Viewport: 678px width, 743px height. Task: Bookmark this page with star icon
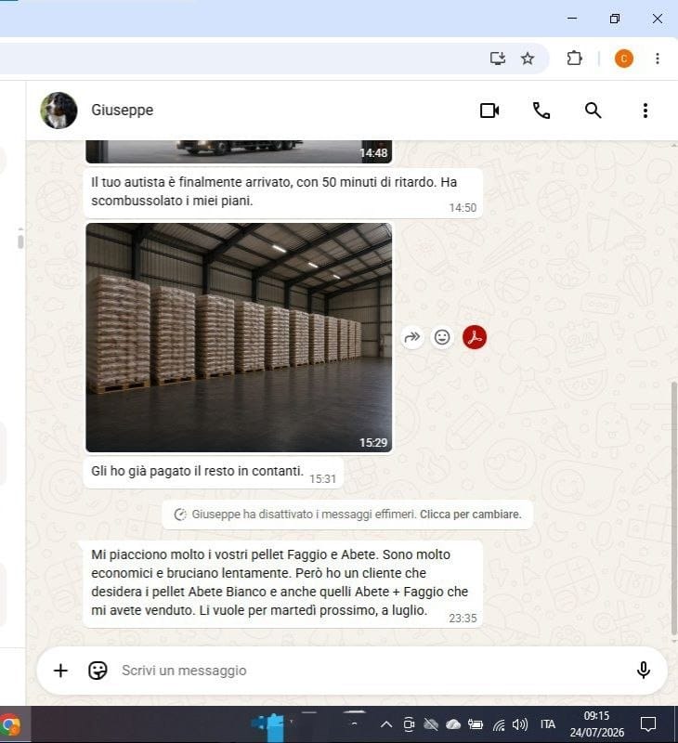[x=528, y=59]
